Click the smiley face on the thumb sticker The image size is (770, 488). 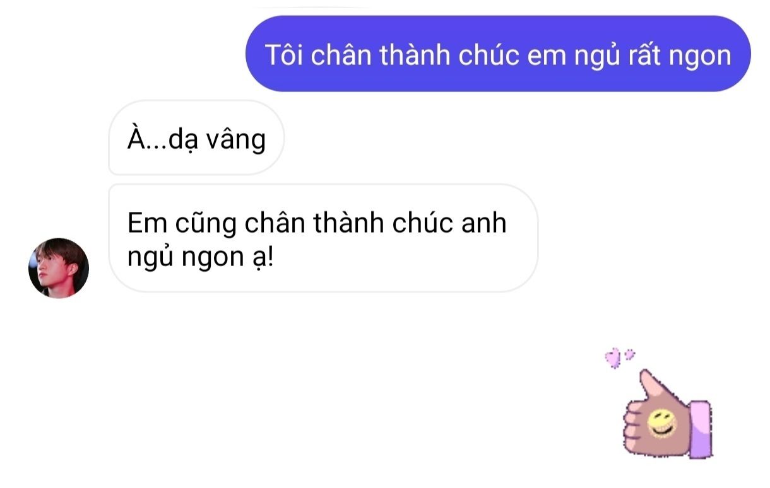661,423
